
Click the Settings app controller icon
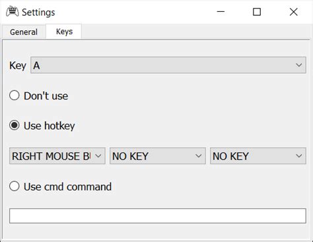coord(13,11)
